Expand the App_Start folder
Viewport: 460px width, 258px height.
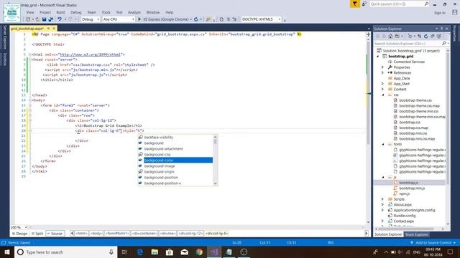coord(382,84)
